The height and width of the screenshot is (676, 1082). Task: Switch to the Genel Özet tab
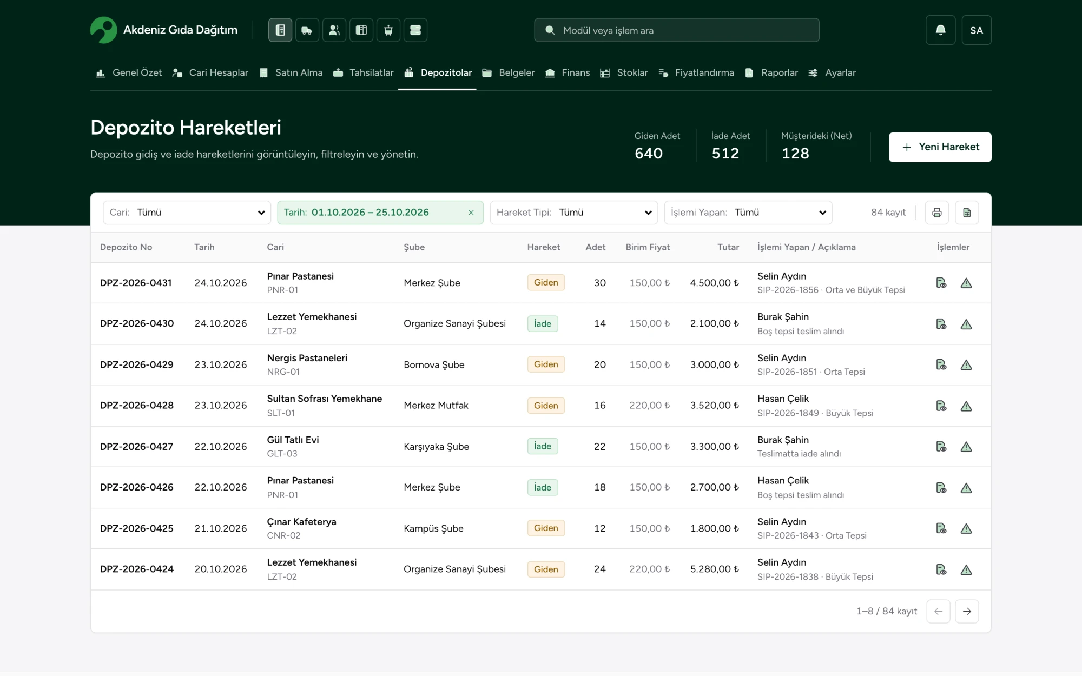click(129, 73)
